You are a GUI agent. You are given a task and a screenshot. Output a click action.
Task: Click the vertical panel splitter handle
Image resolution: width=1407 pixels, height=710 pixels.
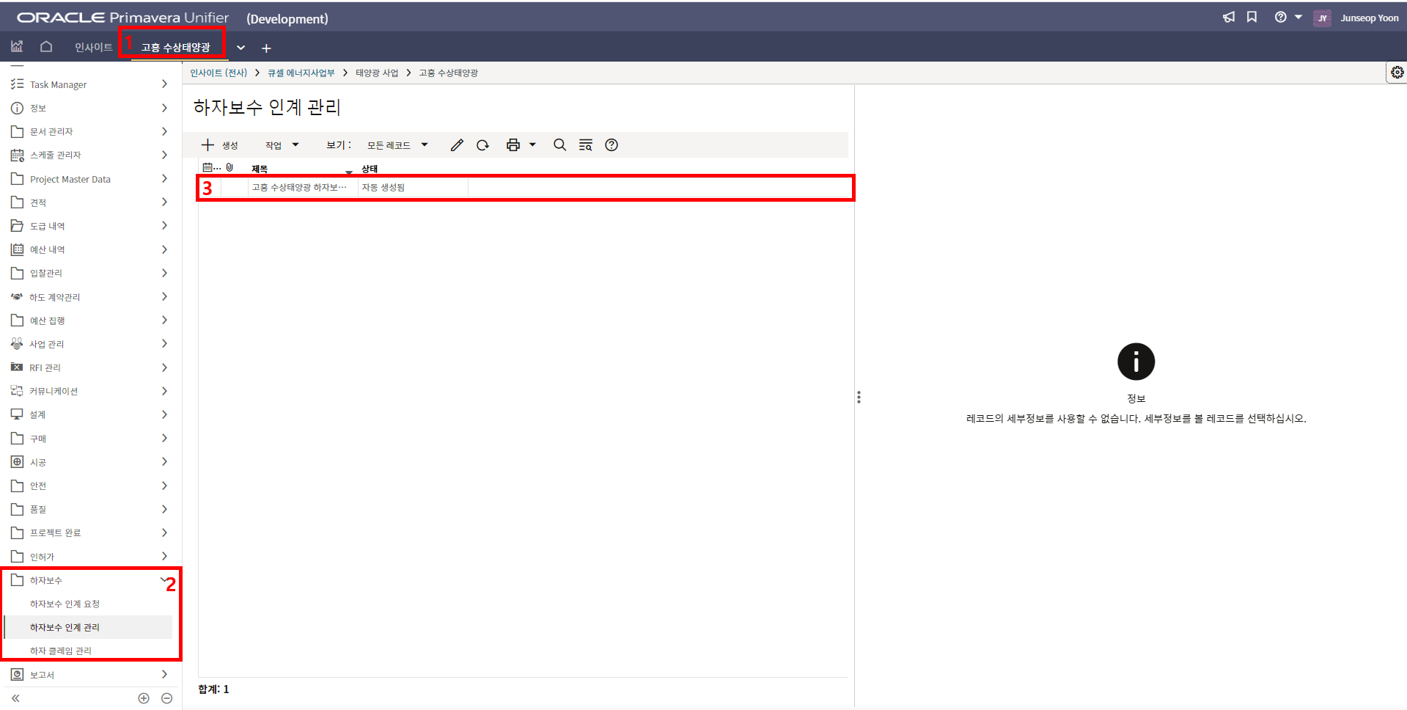click(859, 397)
